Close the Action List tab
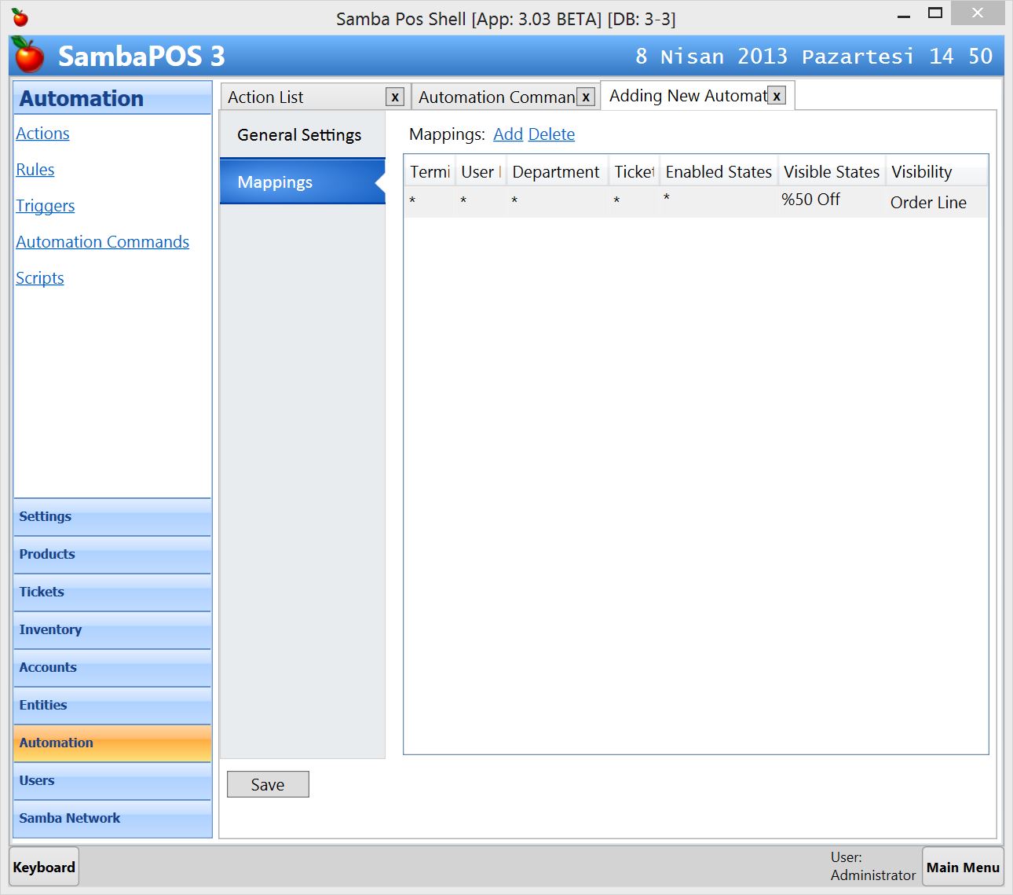The width and height of the screenshot is (1013, 895). (x=395, y=97)
